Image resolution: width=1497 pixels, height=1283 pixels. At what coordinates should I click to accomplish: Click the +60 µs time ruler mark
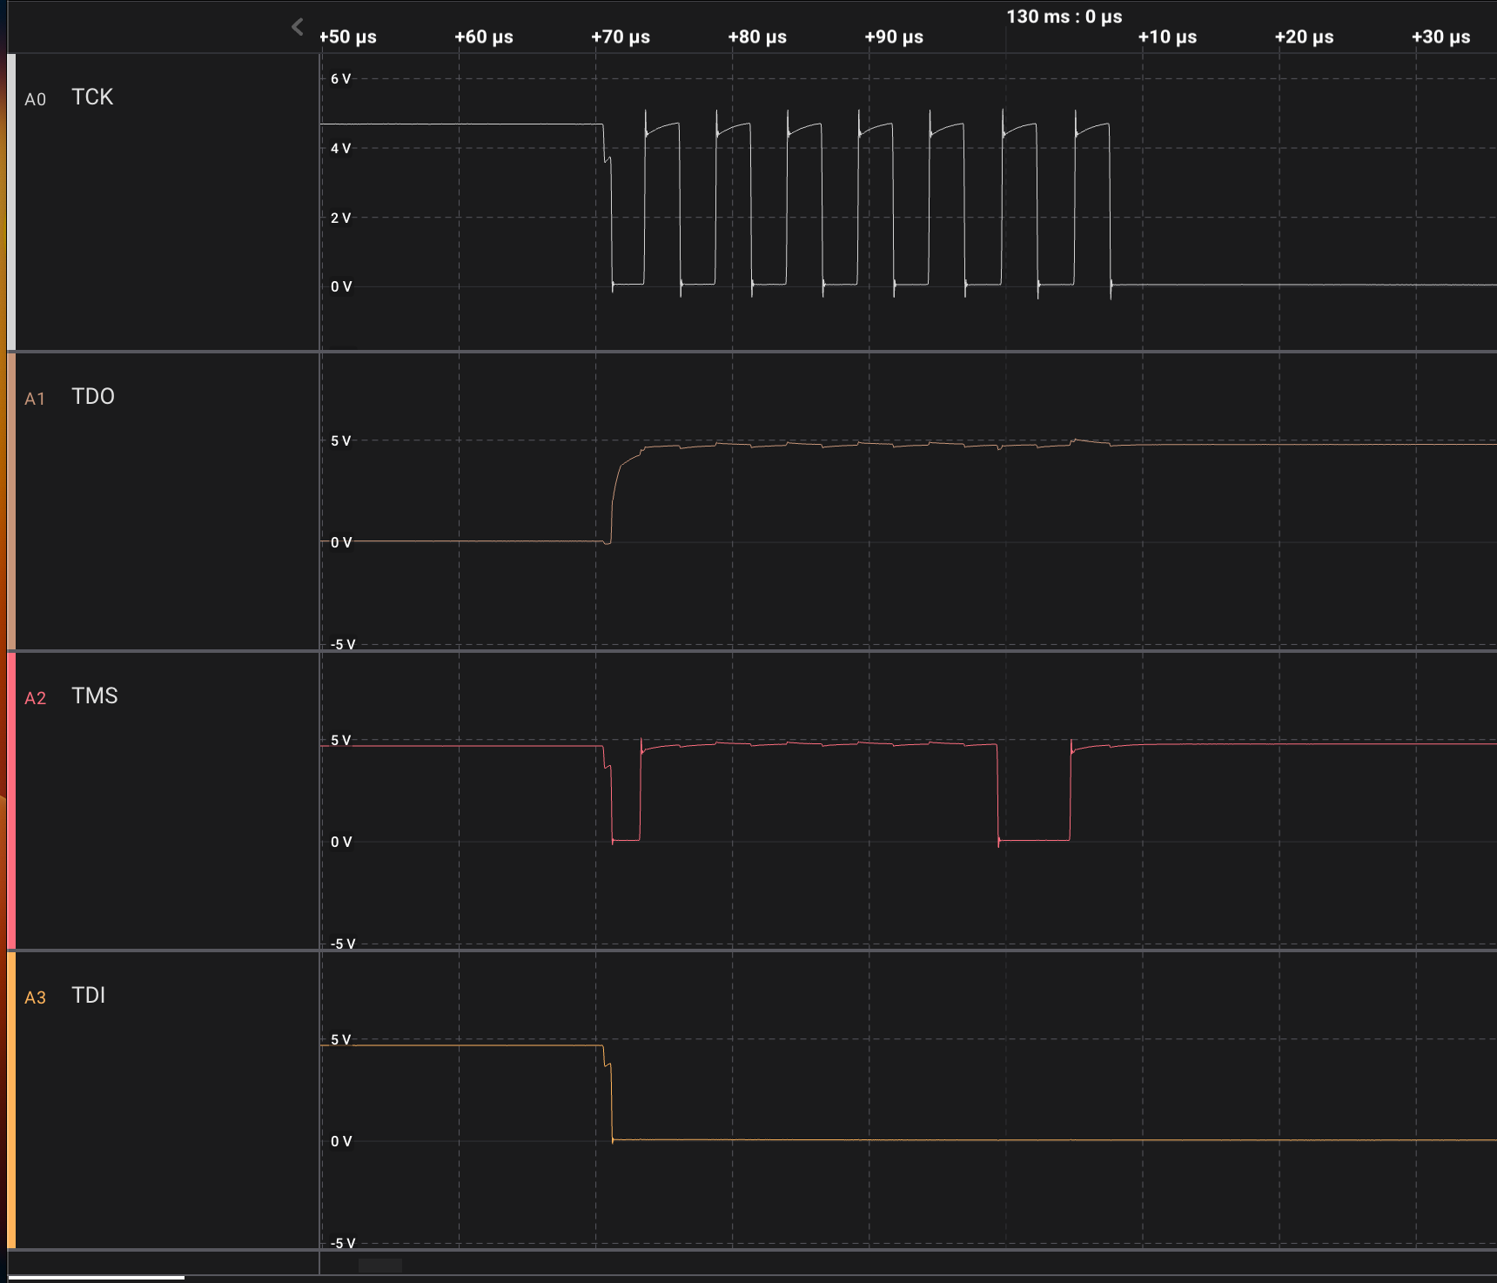coord(484,37)
